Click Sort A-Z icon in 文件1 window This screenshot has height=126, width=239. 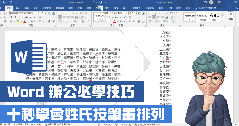pyautogui.click(x=83, y=21)
